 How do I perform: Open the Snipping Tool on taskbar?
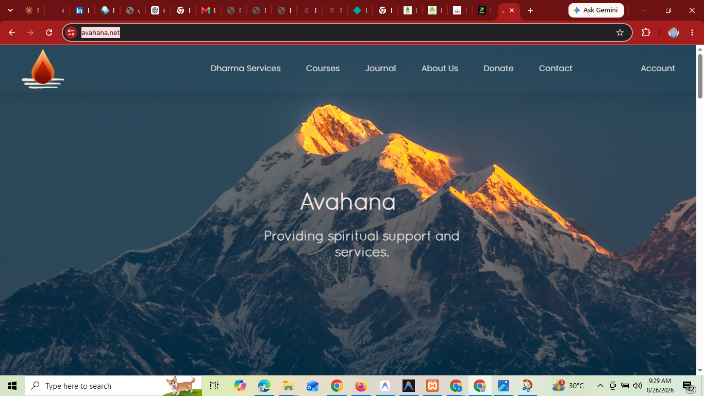[x=527, y=386]
